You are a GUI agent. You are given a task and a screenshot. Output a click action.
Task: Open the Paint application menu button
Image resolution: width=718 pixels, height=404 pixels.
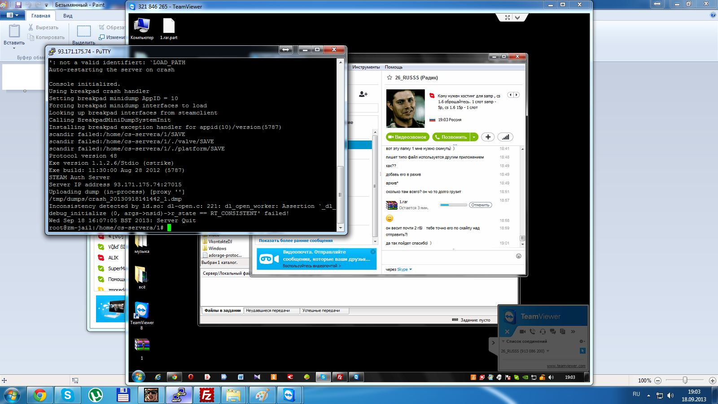coord(13,15)
